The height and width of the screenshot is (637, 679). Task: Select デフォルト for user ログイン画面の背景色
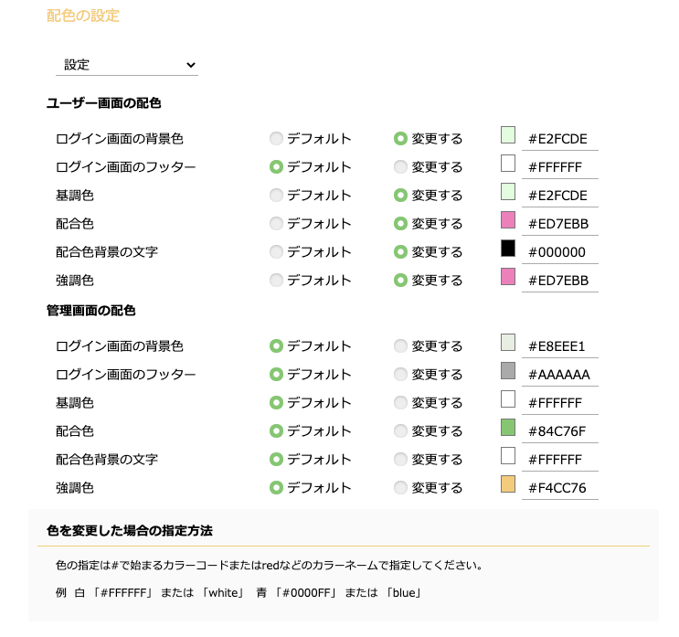[x=276, y=139]
